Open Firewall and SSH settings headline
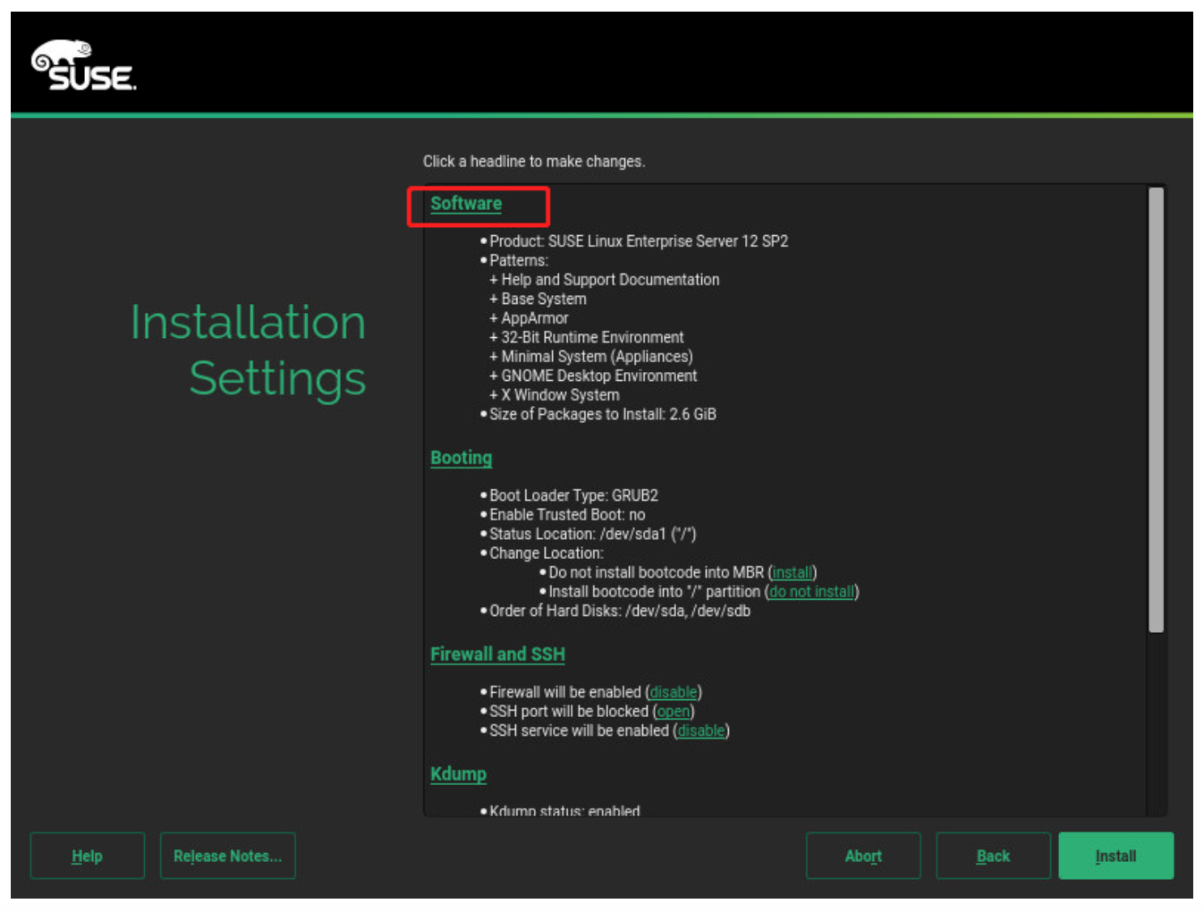Image resolution: width=1204 pixels, height=912 pixels. [497, 654]
